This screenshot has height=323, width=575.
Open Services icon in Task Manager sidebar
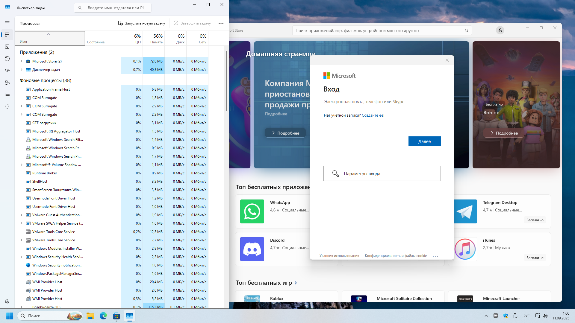[x=7, y=106]
